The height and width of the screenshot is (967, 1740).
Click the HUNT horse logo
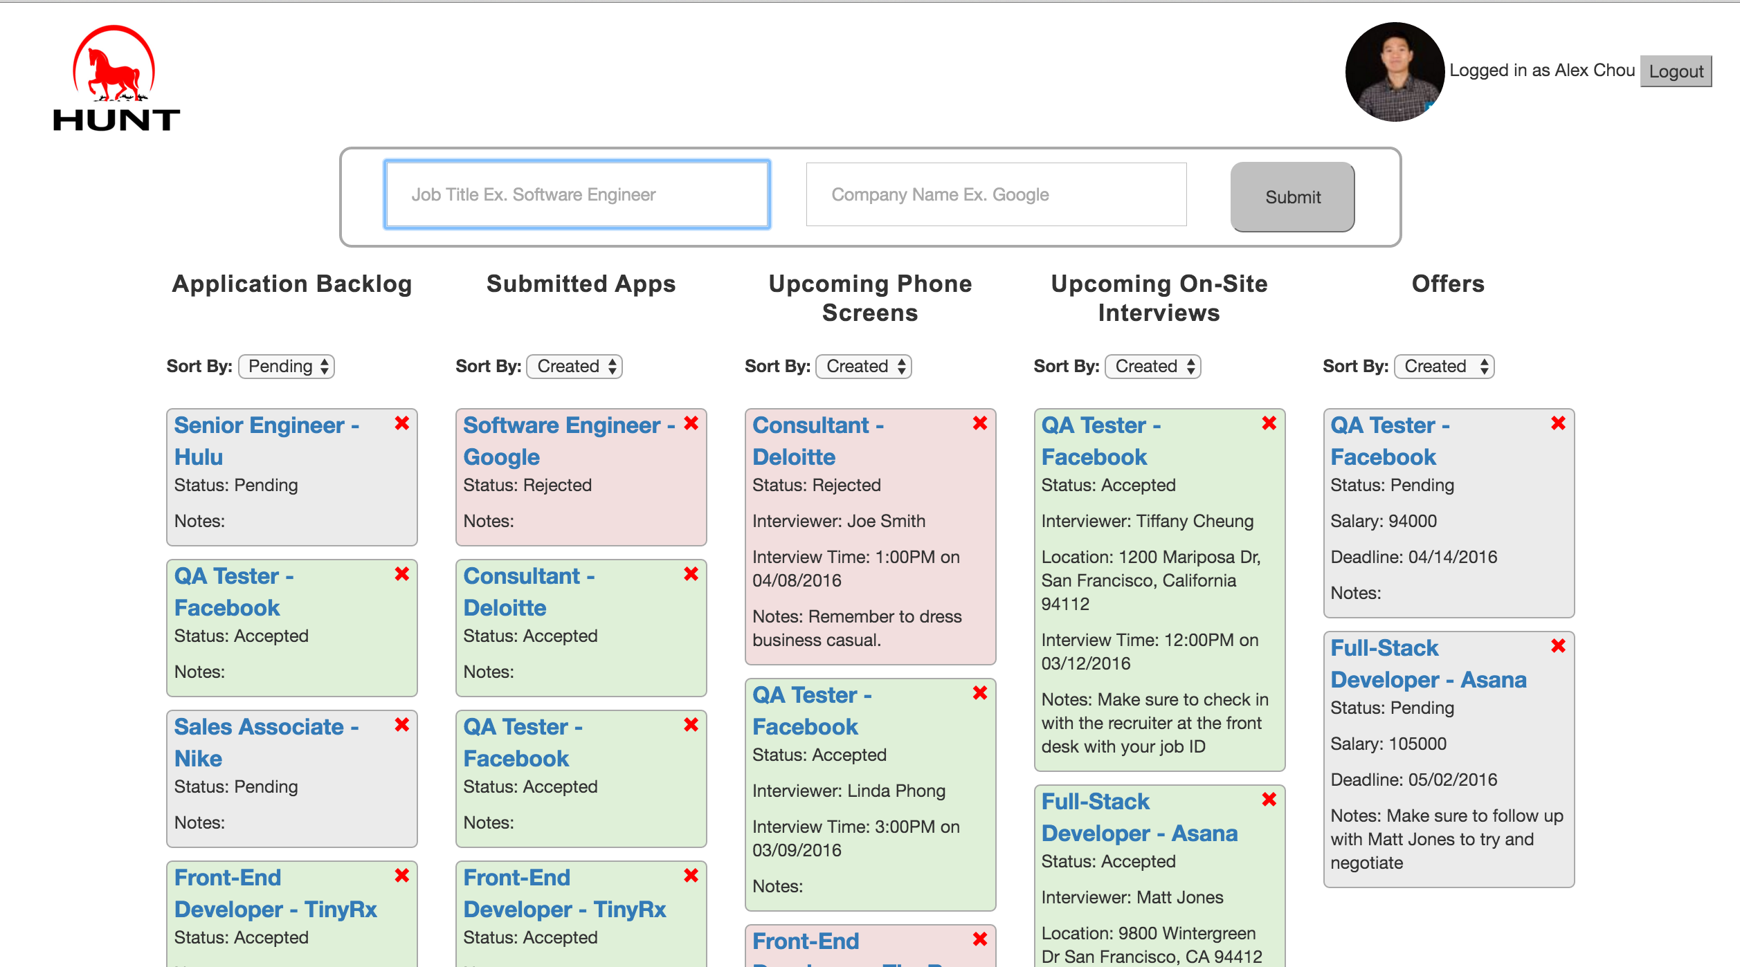116,78
